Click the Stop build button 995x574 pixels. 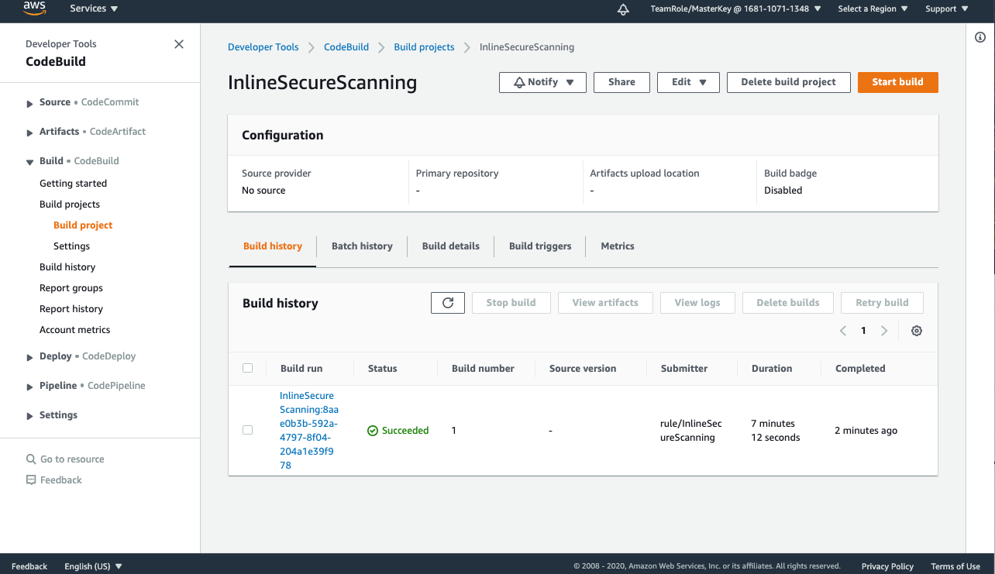[x=511, y=303]
